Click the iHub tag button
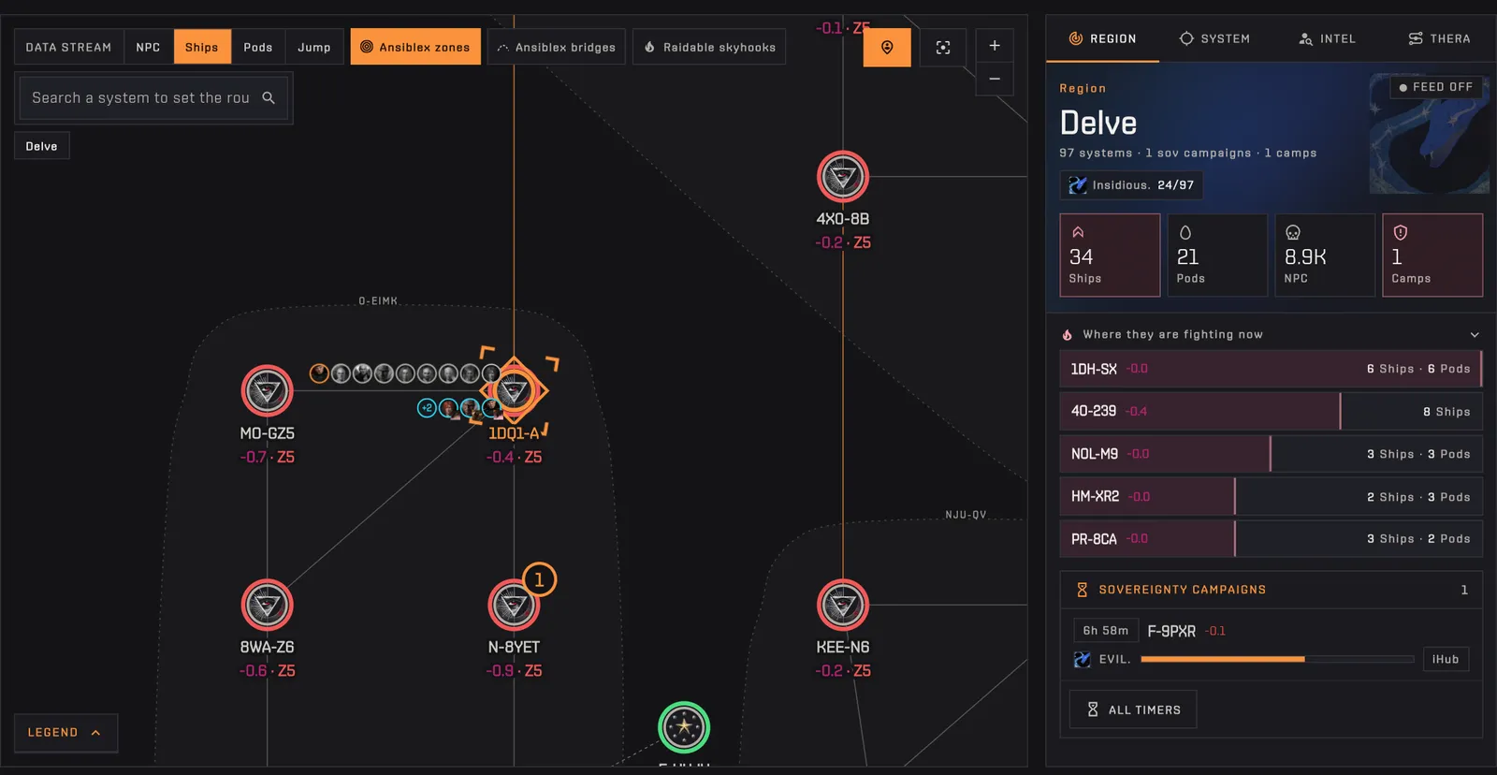This screenshot has height=775, width=1497. 1446,659
